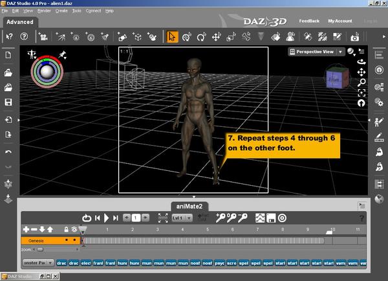This screenshot has width=388, height=281.
Task: Click the viewport magnifier zoom control
Action: [x=361, y=82]
